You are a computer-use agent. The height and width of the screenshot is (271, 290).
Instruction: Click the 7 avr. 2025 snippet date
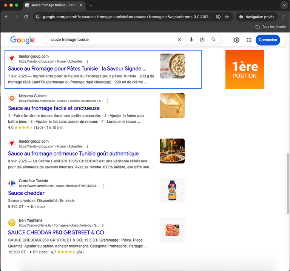coord(17,76)
